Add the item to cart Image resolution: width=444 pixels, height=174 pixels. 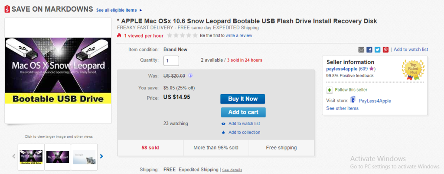[x=243, y=112]
